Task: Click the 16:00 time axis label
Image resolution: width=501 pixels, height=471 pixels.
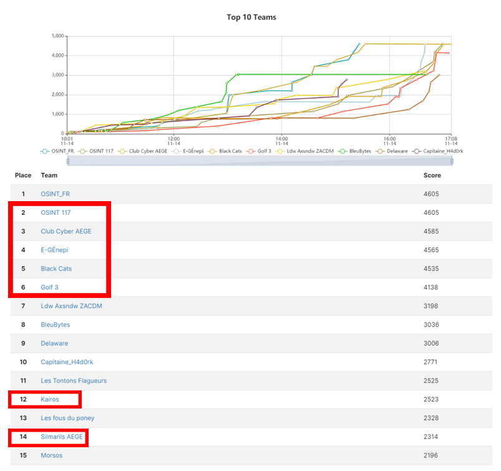Action: [389, 141]
